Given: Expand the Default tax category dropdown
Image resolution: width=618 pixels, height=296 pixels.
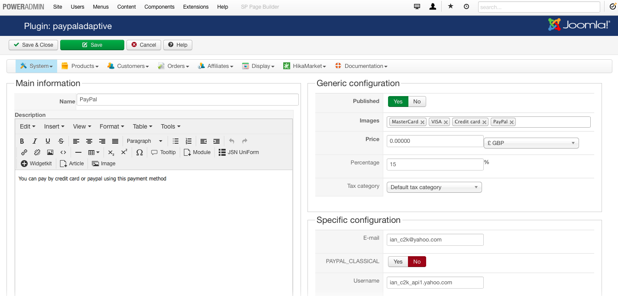Looking at the screenshot, I should 434,187.
